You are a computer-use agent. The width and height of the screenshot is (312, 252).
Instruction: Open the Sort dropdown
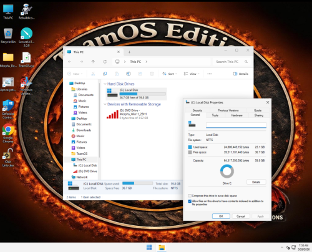tap(170, 74)
